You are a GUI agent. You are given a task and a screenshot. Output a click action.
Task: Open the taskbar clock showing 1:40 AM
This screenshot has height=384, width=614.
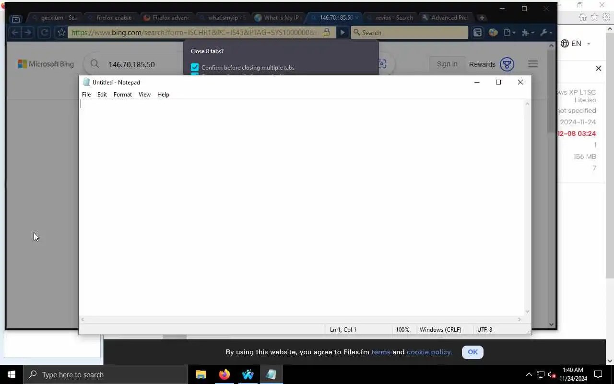(x=573, y=374)
